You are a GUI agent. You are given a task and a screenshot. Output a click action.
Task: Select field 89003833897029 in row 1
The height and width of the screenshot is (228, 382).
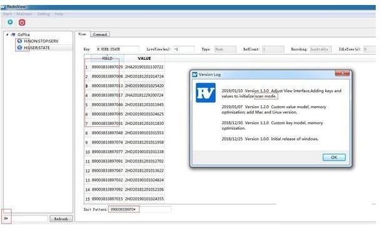pos(107,67)
